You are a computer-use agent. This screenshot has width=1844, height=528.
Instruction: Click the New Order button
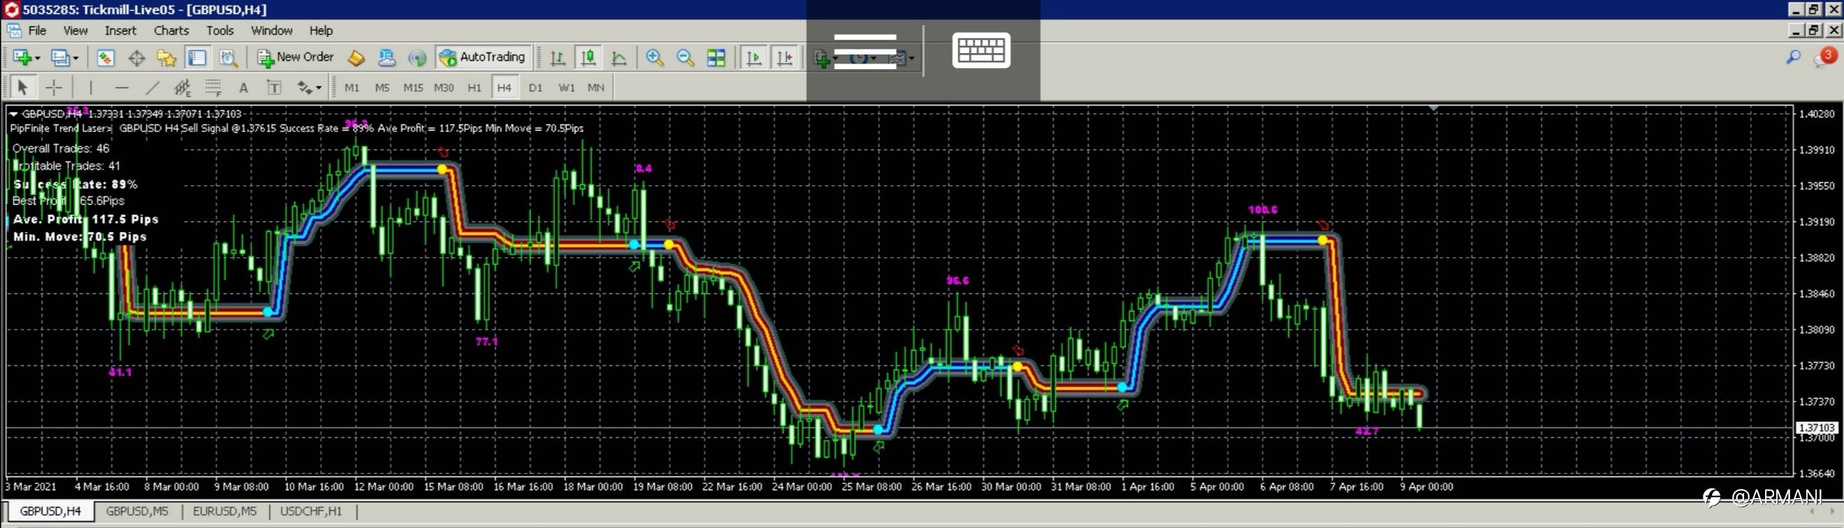coord(295,57)
